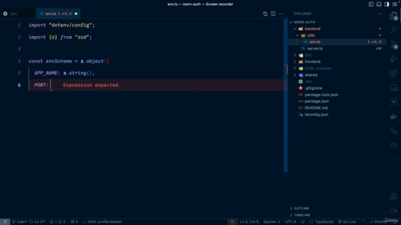Image resolution: width=401 pixels, height=225 pixels.
Task: Change indentation via Spaces: 2
Action: pyautogui.click(x=271, y=222)
